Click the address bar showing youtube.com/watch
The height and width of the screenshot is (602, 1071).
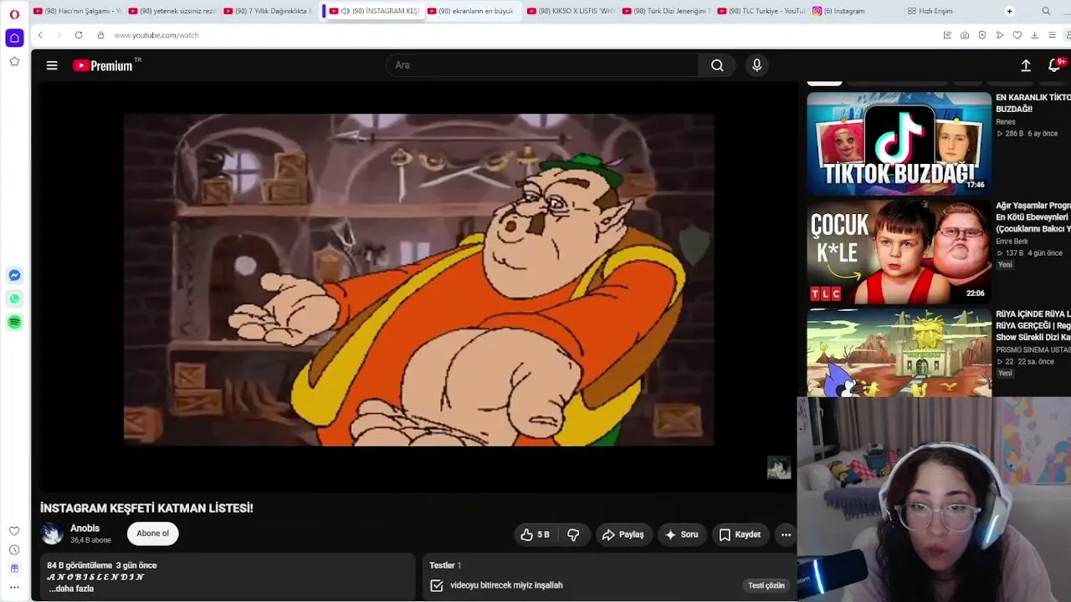click(x=156, y=35)
